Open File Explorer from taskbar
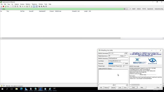This screenshot has width=164, height=92. coord(16,89)
